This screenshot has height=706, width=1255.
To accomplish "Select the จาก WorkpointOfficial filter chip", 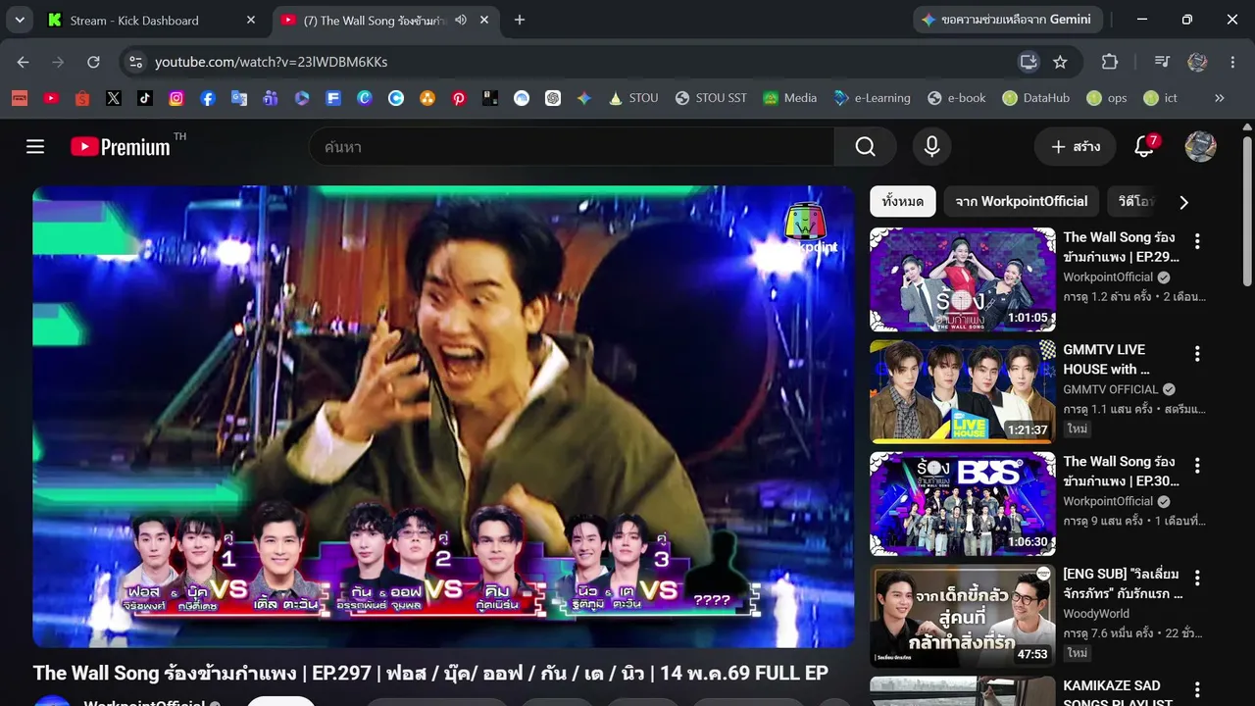I will click(1021, 201).
